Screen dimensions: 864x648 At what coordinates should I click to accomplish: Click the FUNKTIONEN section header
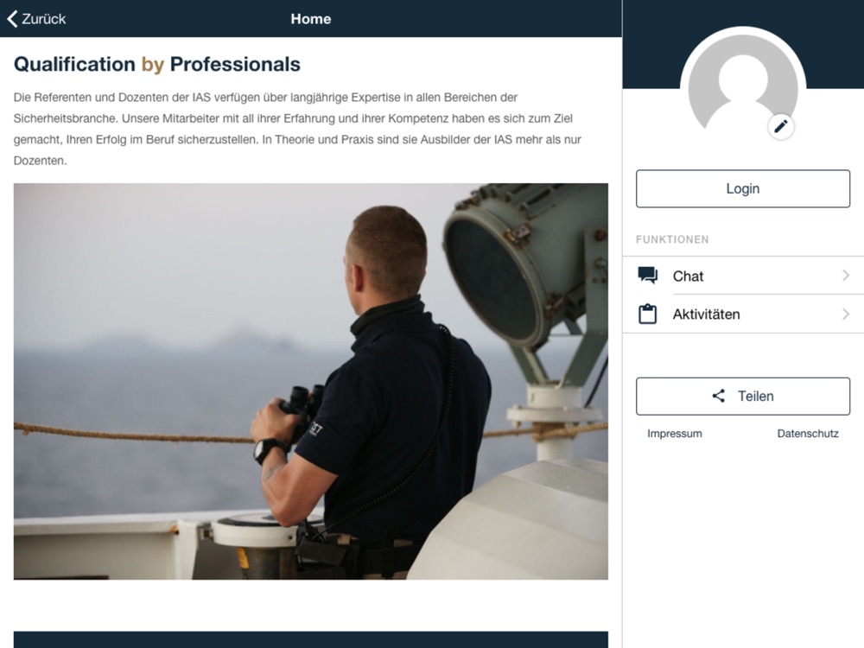[x=672, y=239]
